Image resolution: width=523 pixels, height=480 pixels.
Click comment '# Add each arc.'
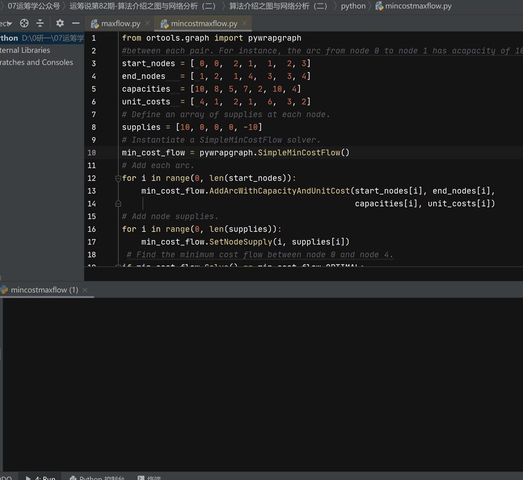[x=158, y=166]
